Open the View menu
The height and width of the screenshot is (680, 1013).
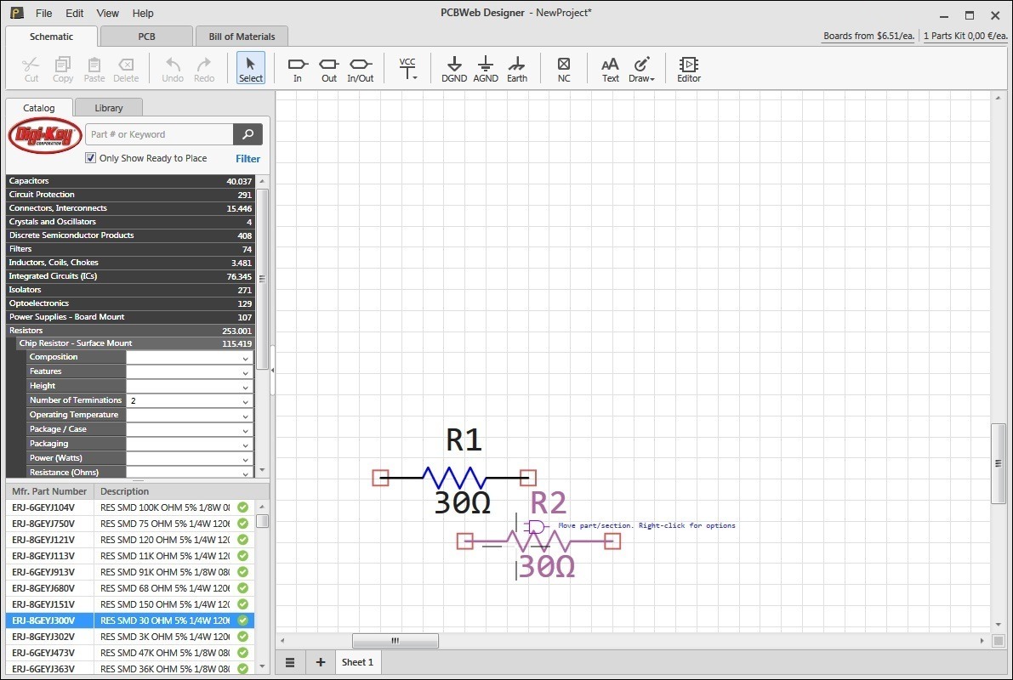pos(107,13)
